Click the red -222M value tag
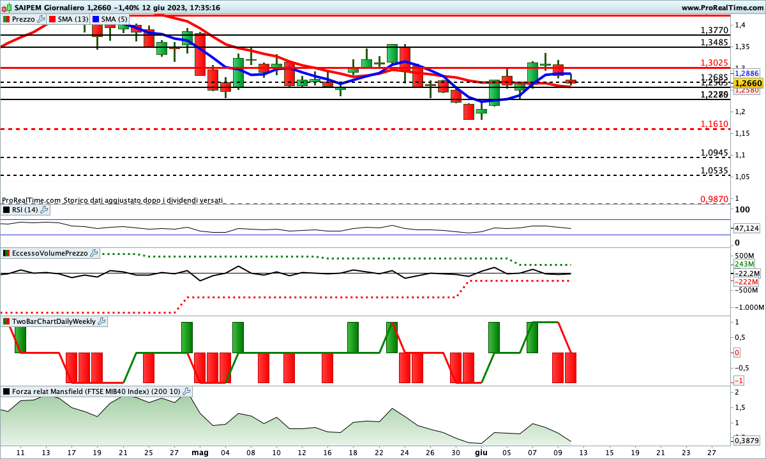Screen dimensions: 766x459 [746, 282]
